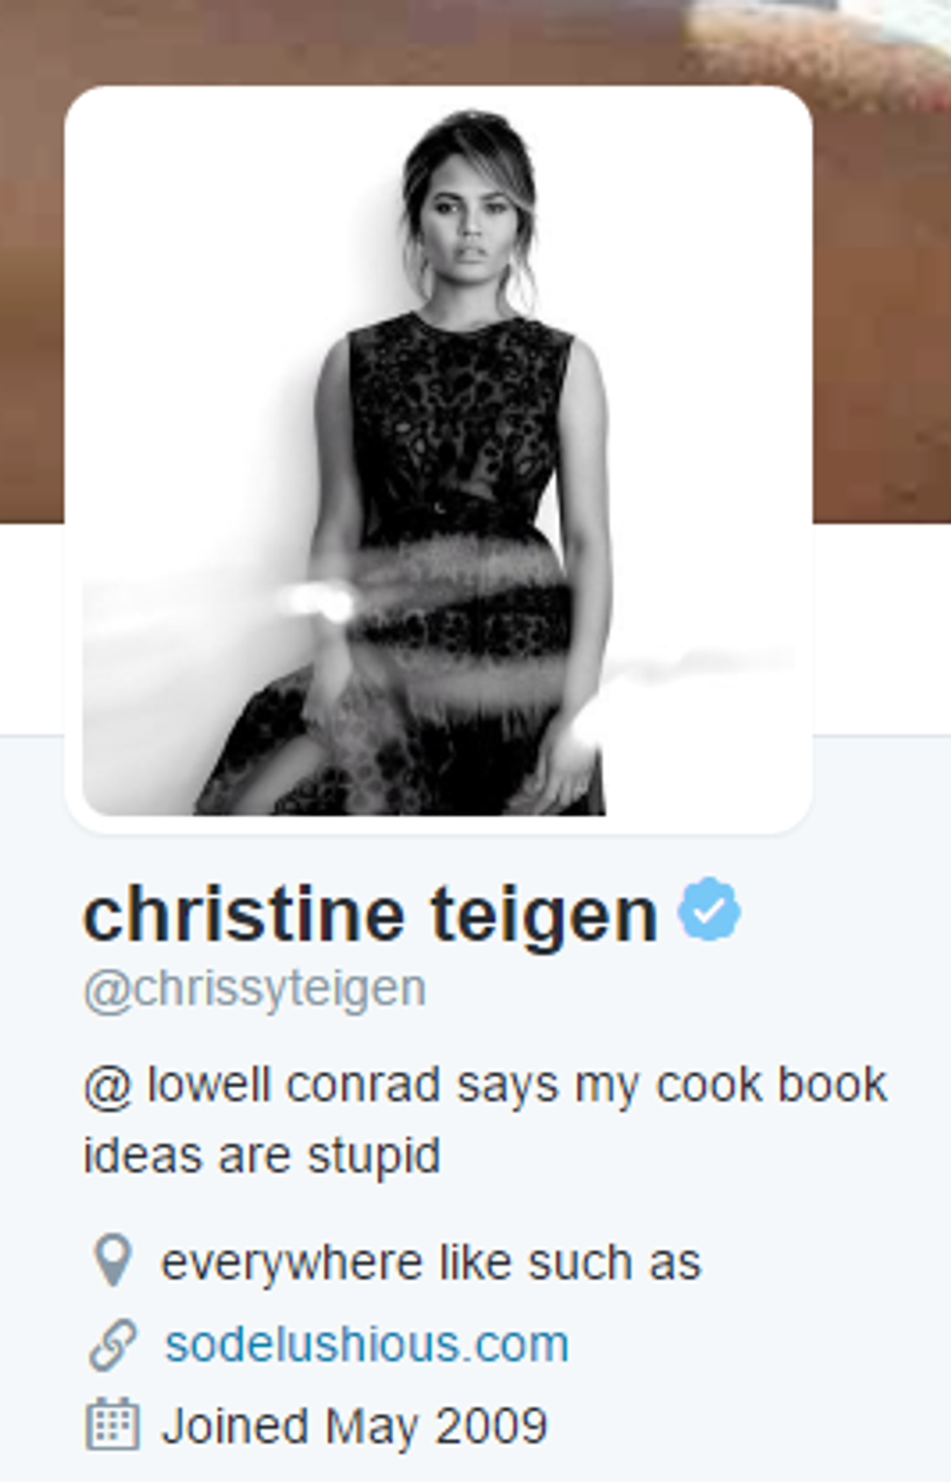Click the calendar icon beside join date
Image resolution: width=951 pixels, height=1482 pixels.
(113, 1425)
